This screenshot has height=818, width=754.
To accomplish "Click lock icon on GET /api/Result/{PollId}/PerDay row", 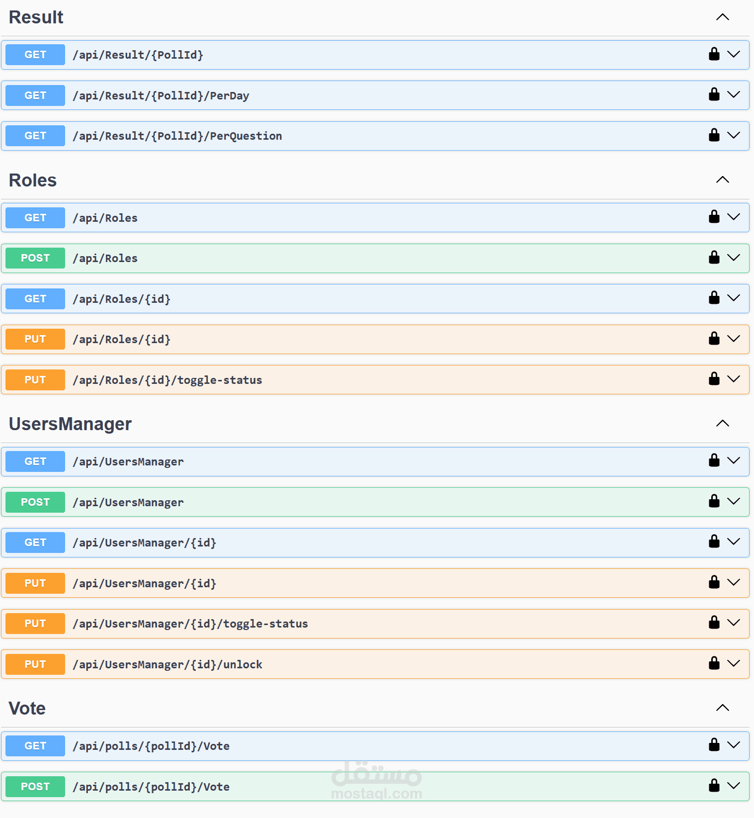I will pyautogui.click(x=714, y=94).
